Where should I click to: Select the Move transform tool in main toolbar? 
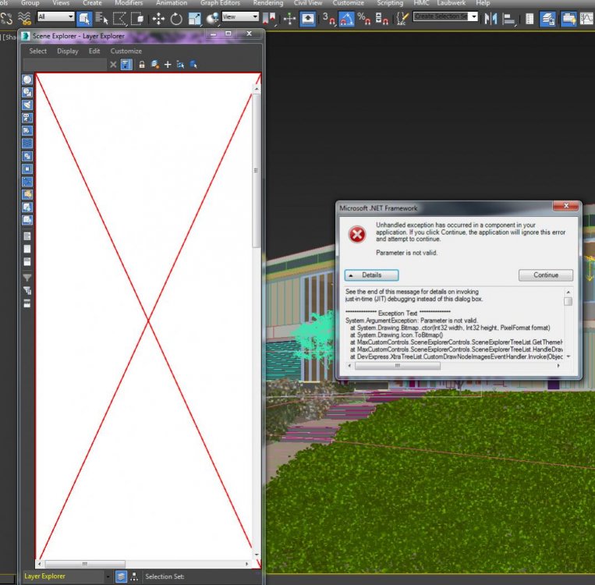point(158,19)
